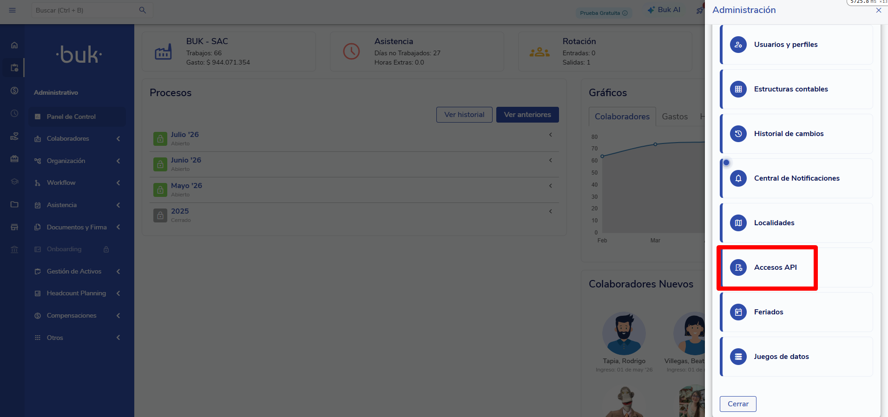The image size is (888, 417).
Task: Open the dollar-coin icon in the left rail
Action: [x=14, y=91]
